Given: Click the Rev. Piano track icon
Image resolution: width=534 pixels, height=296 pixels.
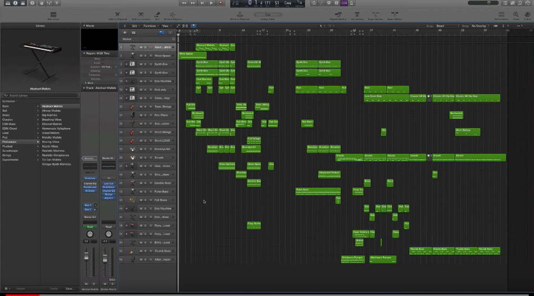Looking at the screenshot, I should coord(133,115).
